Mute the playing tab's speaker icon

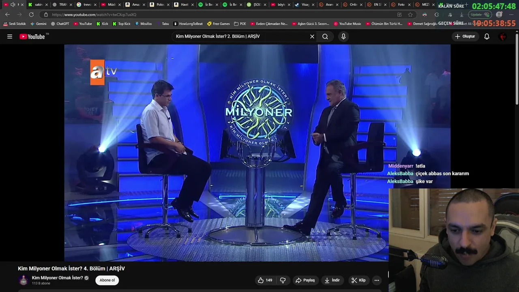(x=13, y=4)
